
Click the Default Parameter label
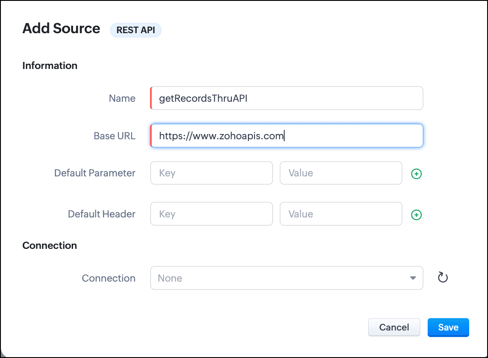pos(95,173)
